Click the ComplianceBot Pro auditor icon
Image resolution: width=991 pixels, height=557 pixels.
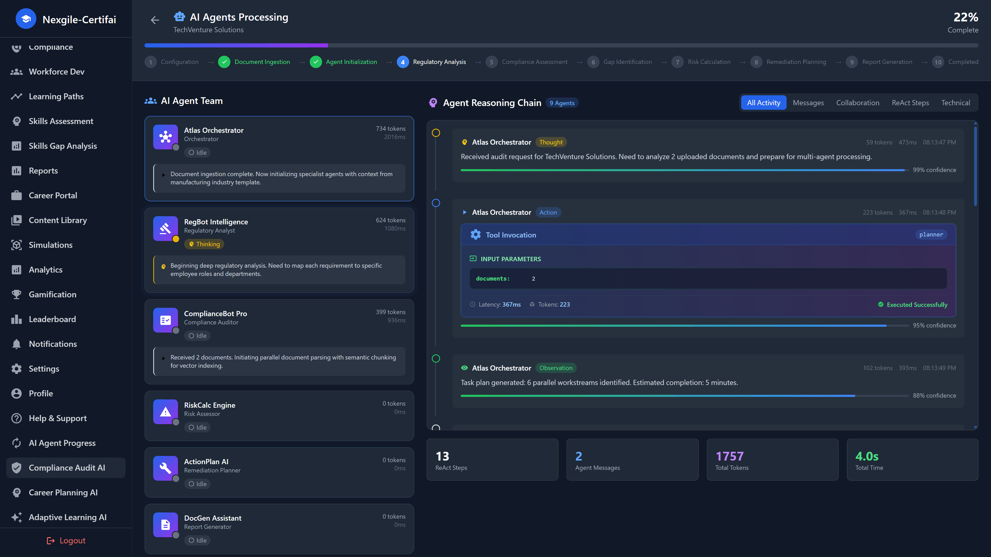click(x=165, y=320)
